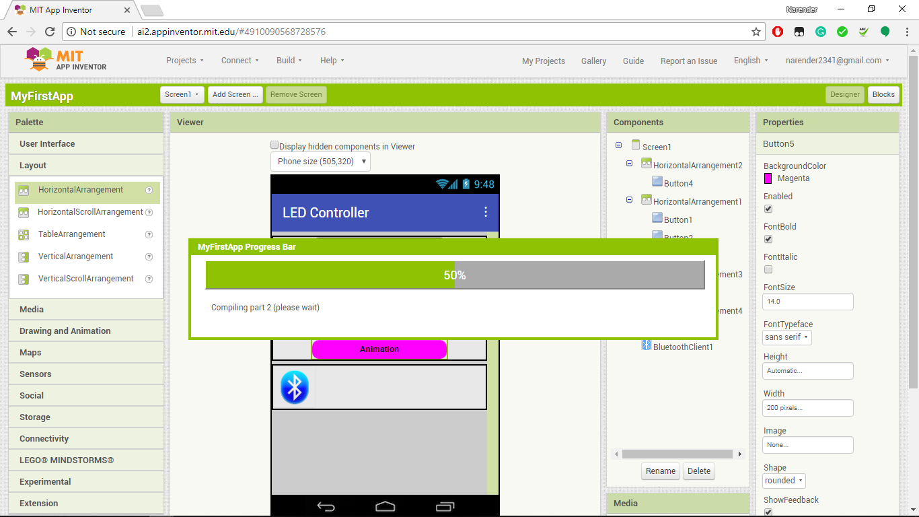Click the Bluetooth icon in the phone viewer
The width and height of the screenshot is (919, 517).
tap(294, 387)
